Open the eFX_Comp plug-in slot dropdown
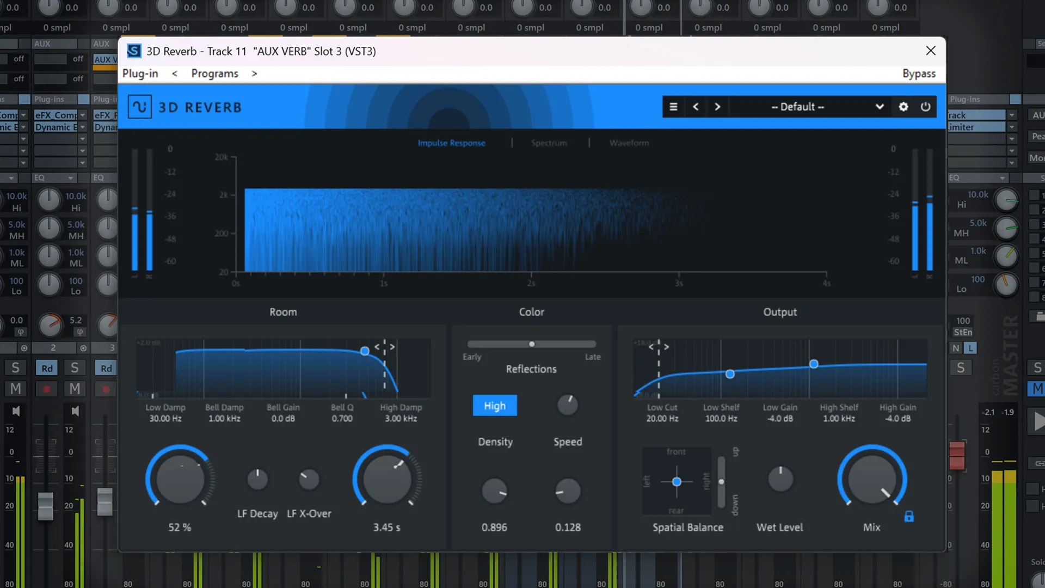Image resolution: width=1045 pixels, height=588 pixels. click(x=83, y=115)
